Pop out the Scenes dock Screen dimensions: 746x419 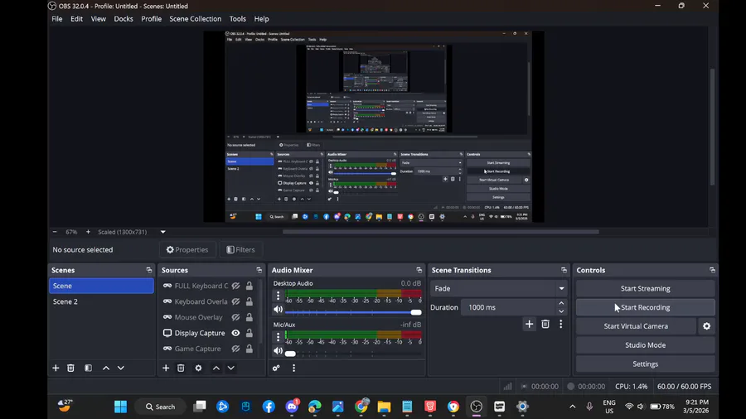[x=149, y=270]
